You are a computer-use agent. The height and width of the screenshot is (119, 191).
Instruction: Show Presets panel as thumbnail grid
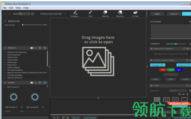coord(32,48)
